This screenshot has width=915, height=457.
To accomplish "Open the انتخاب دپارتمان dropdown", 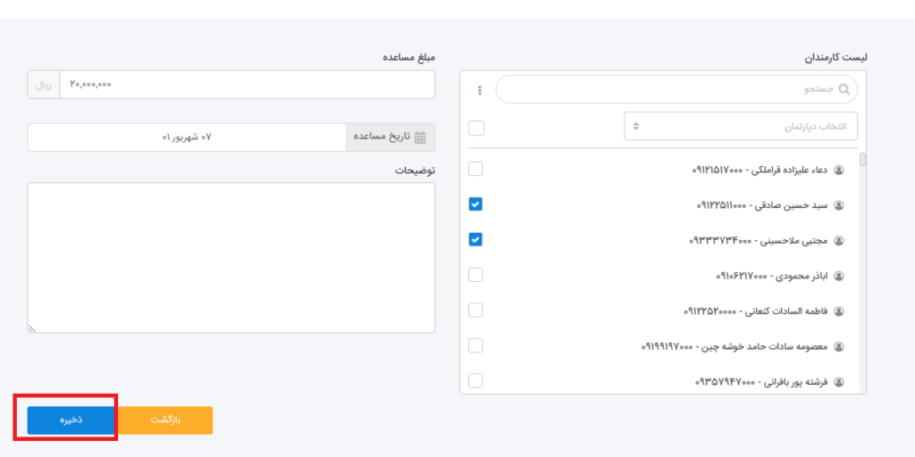I will pyautogui.click(x=740, y=127).
